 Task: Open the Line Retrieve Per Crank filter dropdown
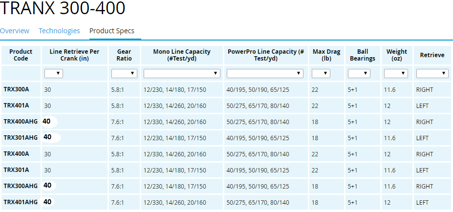pos(54,73)
